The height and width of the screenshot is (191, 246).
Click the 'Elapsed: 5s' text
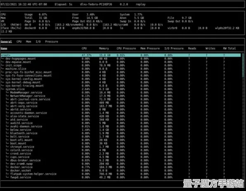64,5
